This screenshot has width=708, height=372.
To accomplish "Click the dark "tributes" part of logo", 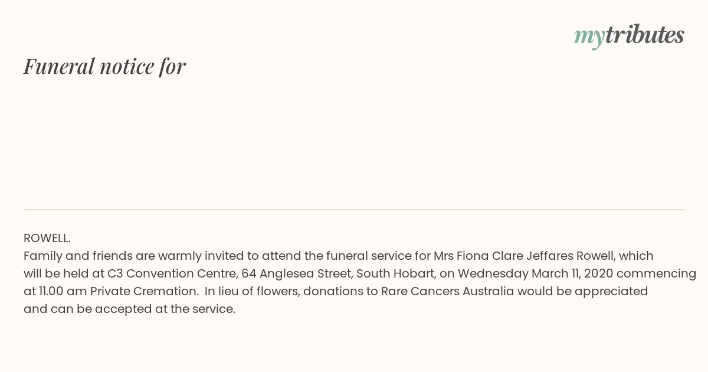I will [x=644, y=35].
